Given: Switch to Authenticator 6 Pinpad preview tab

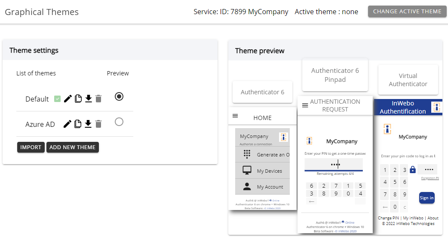Looking at the screenshot, I should (335, 75).
